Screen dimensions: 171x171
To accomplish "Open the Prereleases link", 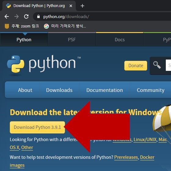I will 126,157.
